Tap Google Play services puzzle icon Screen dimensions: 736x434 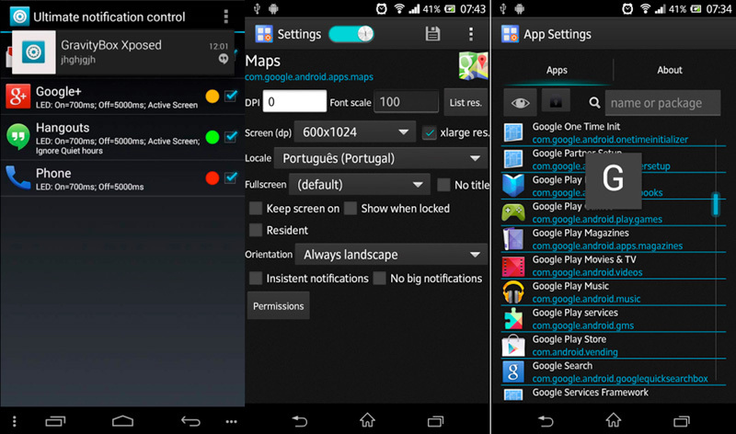513,318
